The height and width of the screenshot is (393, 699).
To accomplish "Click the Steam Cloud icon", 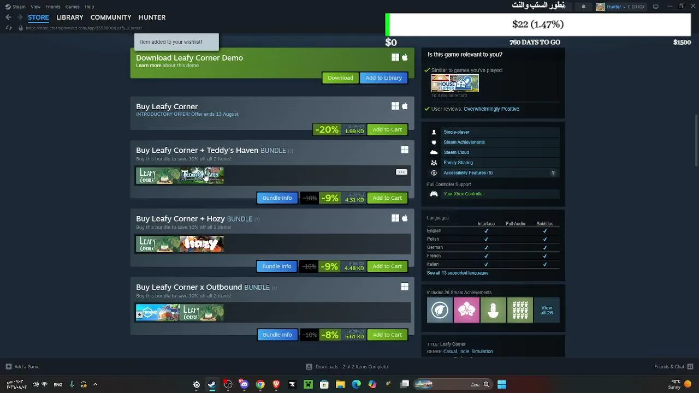I will click(434, 152).
